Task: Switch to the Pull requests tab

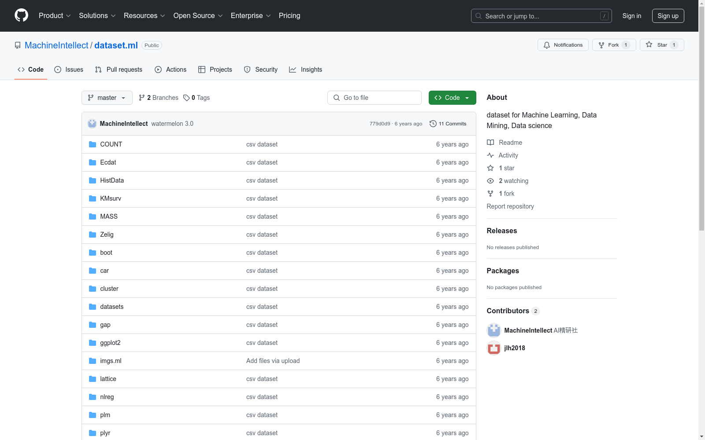Action: [119, 70]
